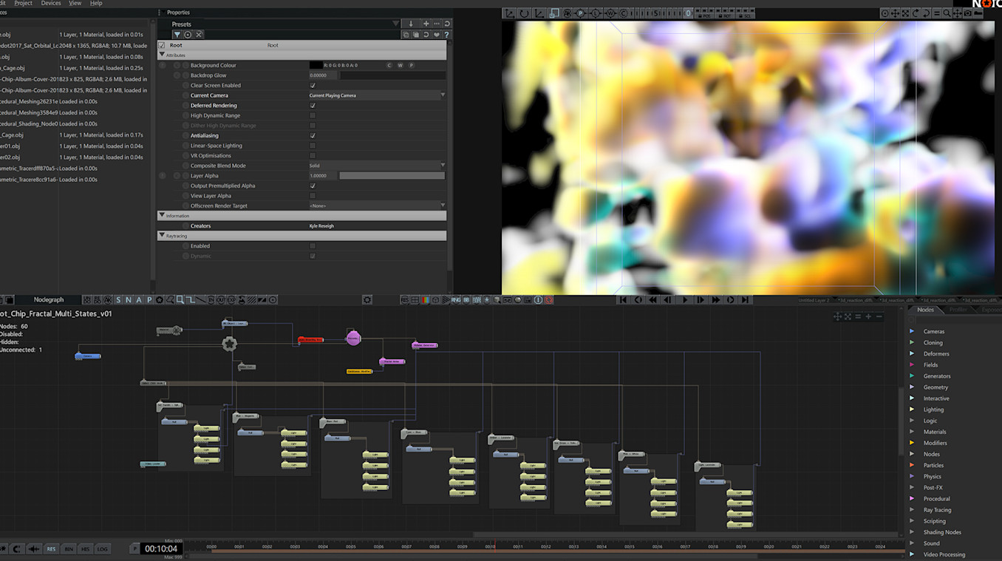Toggle Output Premultiplied Alpha checkbox
The image size is (1002, 561).
[313, 186]
